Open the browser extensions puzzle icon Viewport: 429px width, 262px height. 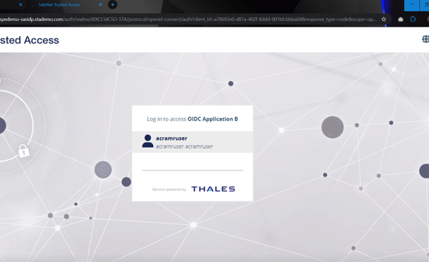(x=413, y=19)
